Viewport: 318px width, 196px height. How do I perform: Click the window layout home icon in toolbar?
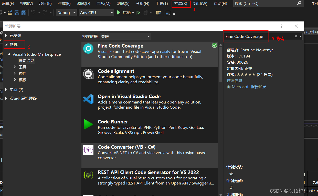pos(168,13)
